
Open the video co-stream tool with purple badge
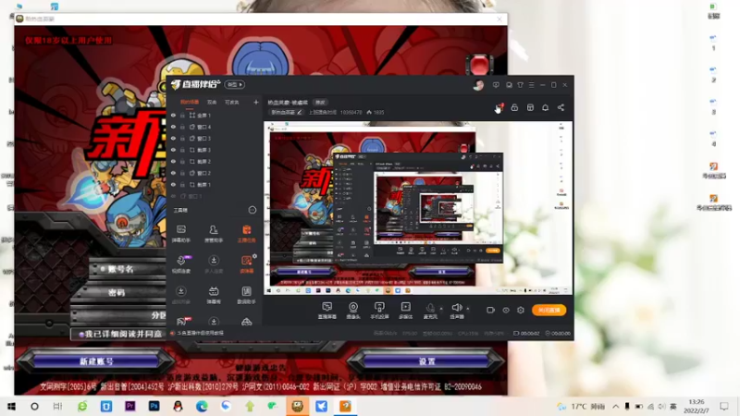(x=180, y=264)
